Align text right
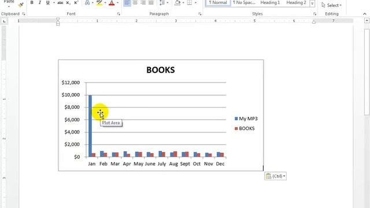Viewport: 370px width, 208px height. tap(143, 3)
